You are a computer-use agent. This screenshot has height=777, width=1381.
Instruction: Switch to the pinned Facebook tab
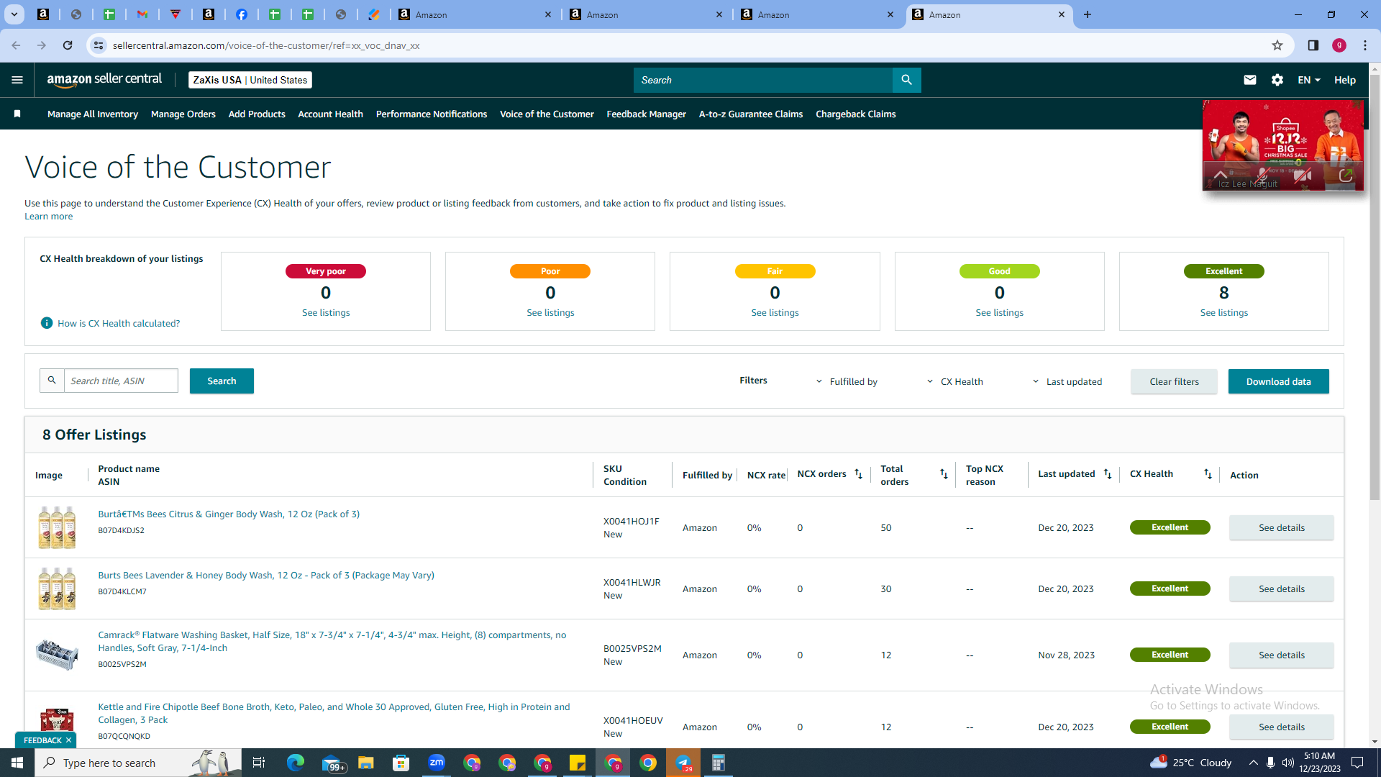point(242,14)
